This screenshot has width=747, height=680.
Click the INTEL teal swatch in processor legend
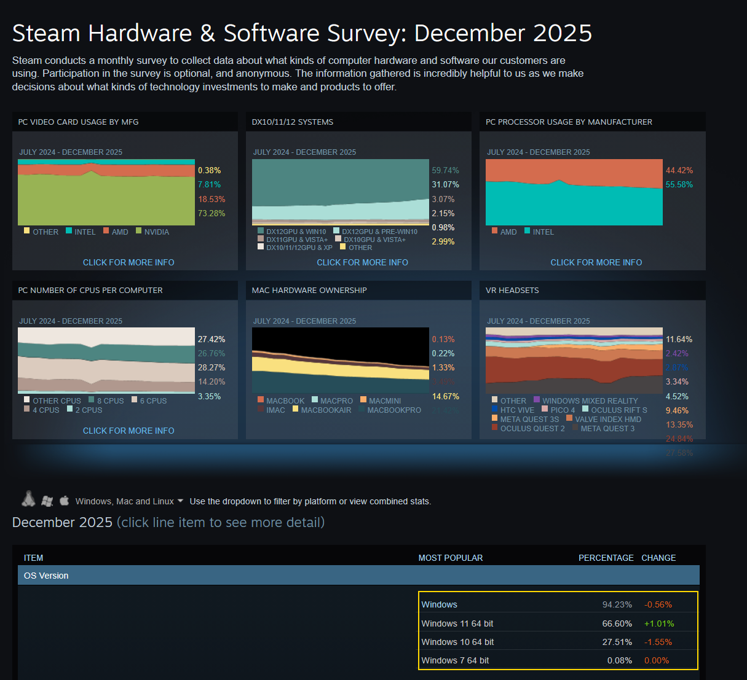click(x=528, y=231)
